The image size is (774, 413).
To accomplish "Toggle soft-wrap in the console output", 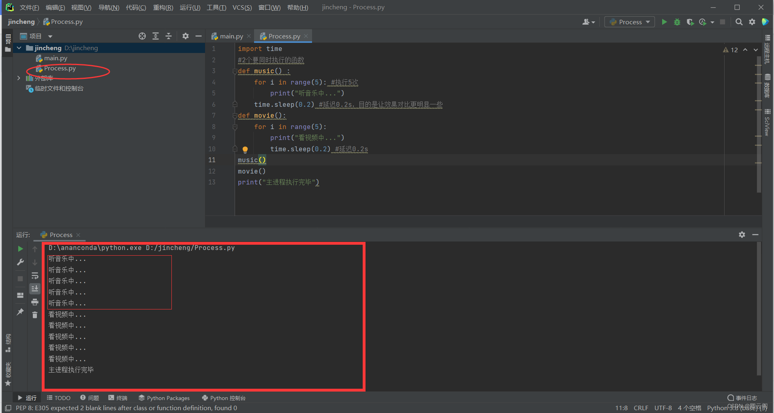I will tap(35, 275).
